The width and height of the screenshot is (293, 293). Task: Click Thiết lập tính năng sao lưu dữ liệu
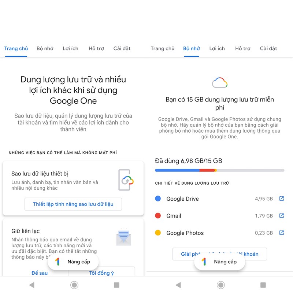coord(73,204)
